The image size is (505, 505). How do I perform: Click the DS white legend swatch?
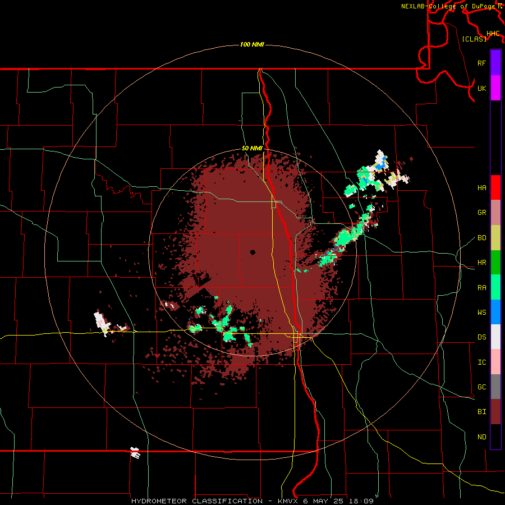495,337
